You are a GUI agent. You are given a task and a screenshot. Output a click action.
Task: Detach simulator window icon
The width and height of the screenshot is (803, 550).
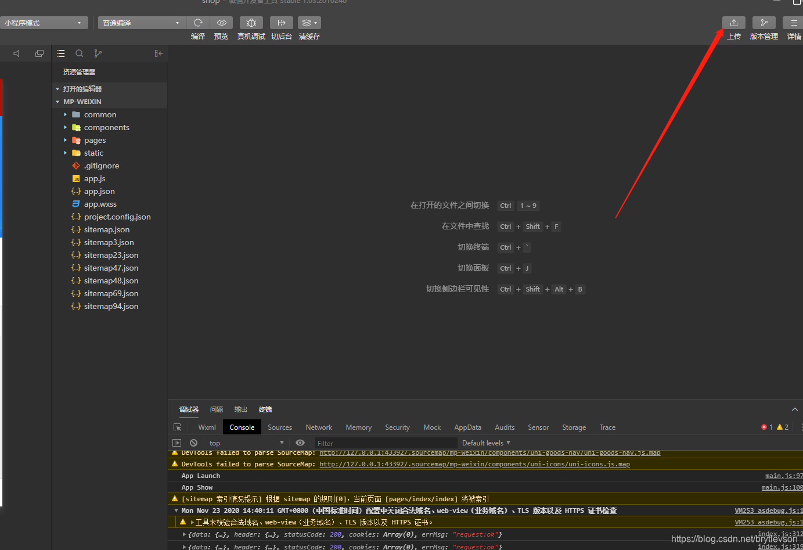pyautogui.click(x=39, y=53)
